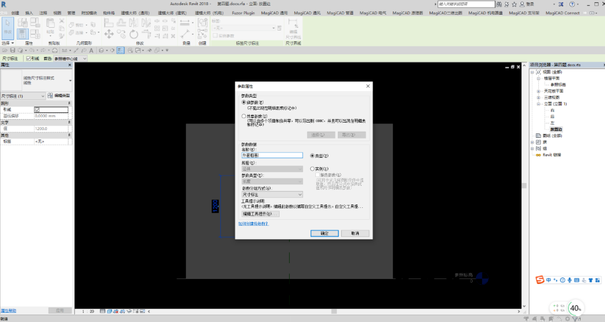
Task: Open the 注释 ribbon tab
Action: (x=43, y=13)
